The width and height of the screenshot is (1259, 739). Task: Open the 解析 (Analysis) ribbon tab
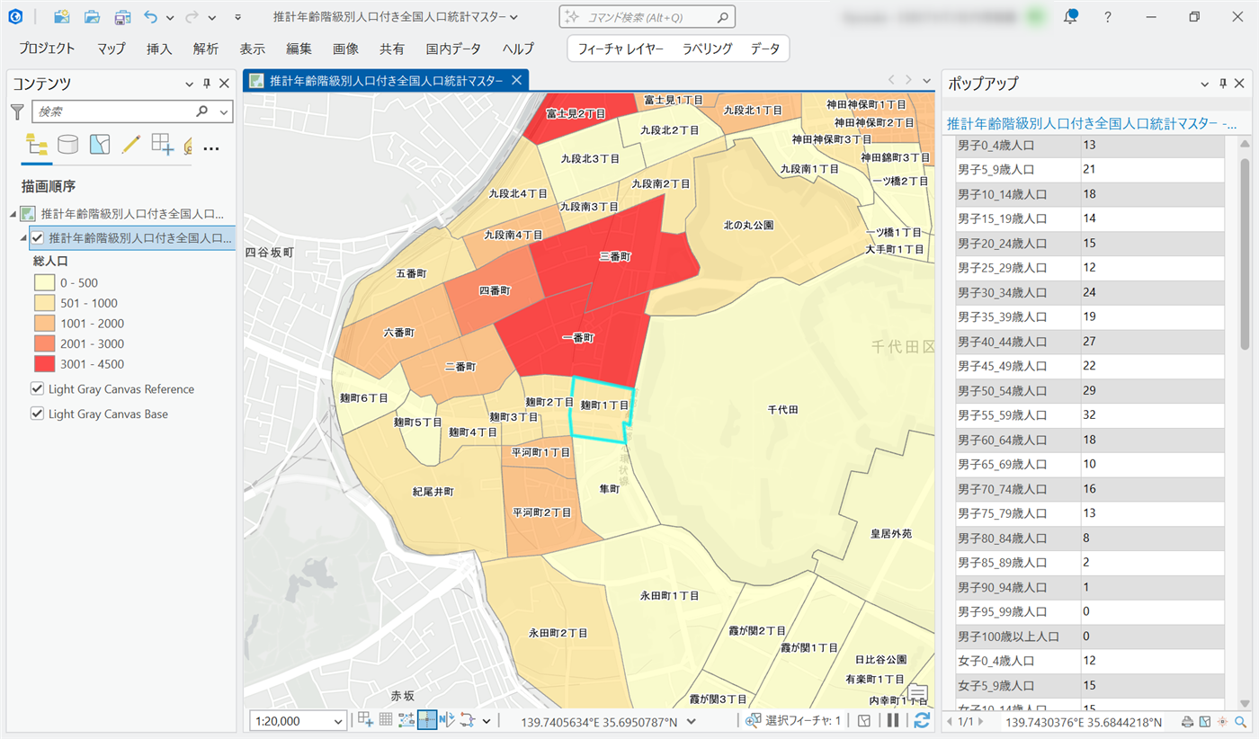point(205,49)
